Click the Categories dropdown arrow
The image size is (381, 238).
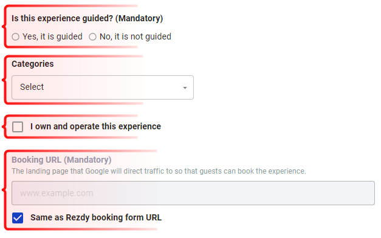click(185, 87)
